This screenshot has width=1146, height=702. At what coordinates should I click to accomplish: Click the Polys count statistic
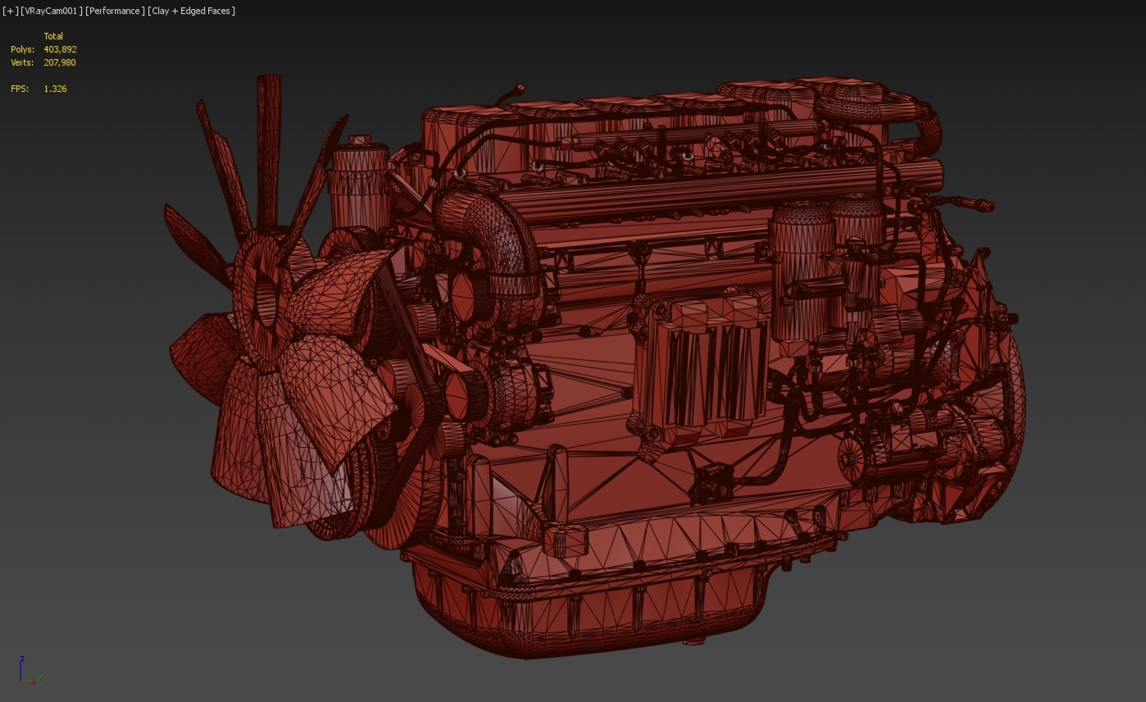(60, 49)
